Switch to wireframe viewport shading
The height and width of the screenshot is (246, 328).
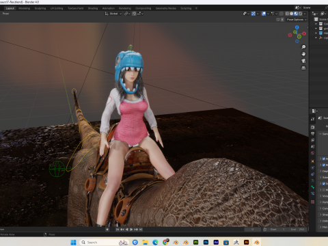(287, 14)
